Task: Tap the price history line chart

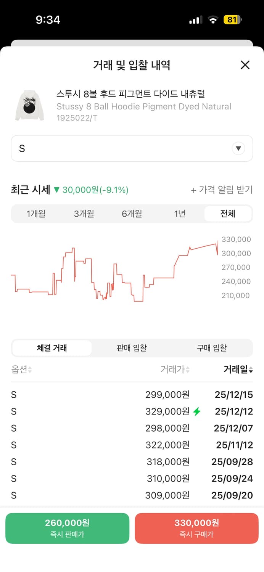Action: [x=114, y=271]
